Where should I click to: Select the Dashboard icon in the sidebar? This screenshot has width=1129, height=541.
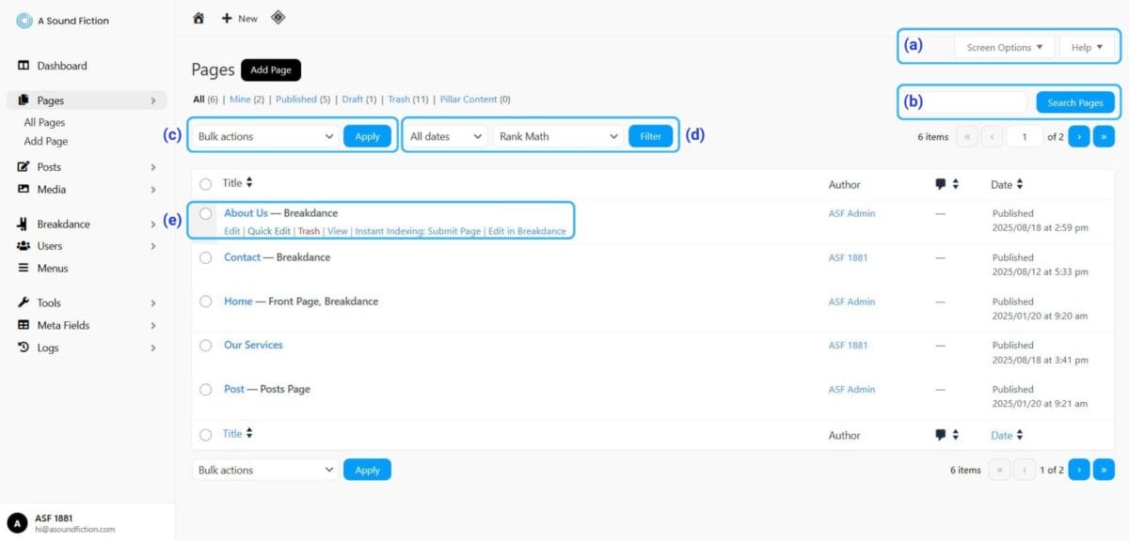tap(23, 66)
